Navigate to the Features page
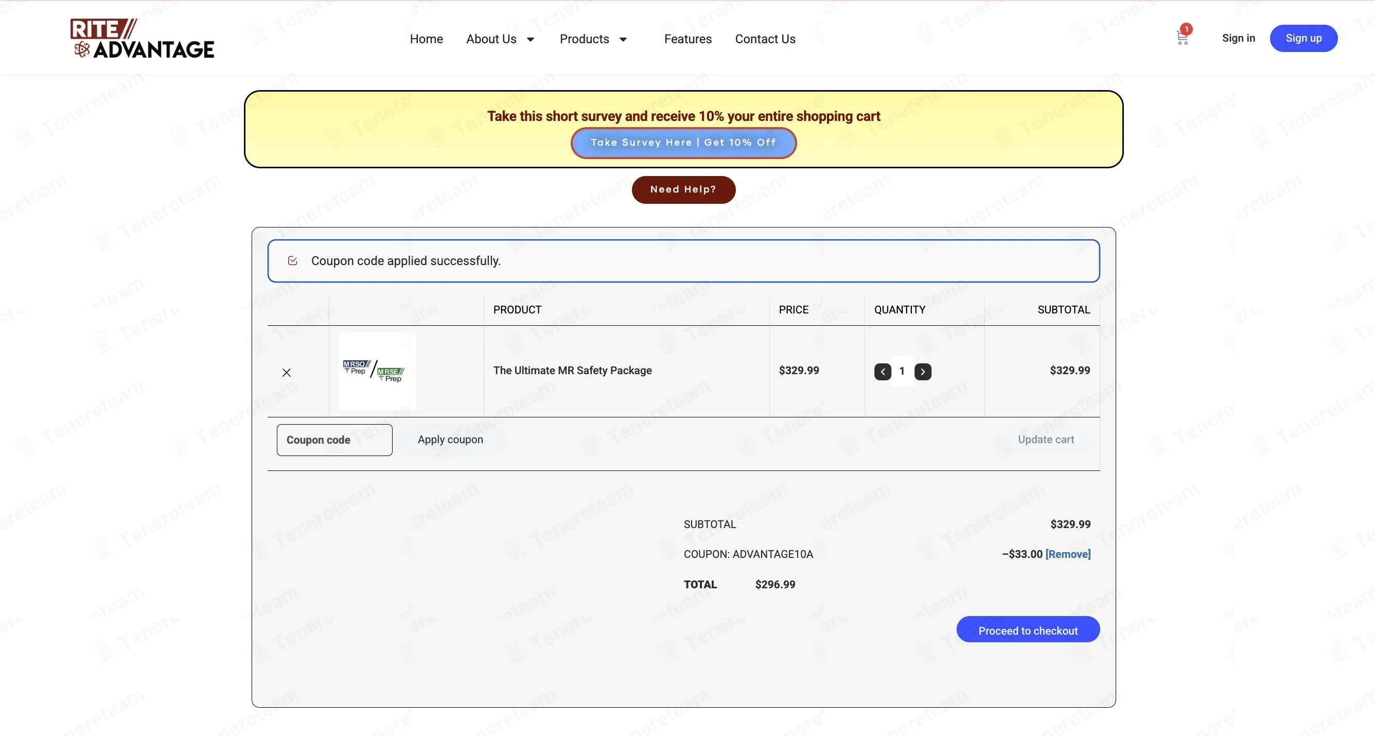The image size is (1375, 736). [x=688, y=39]
